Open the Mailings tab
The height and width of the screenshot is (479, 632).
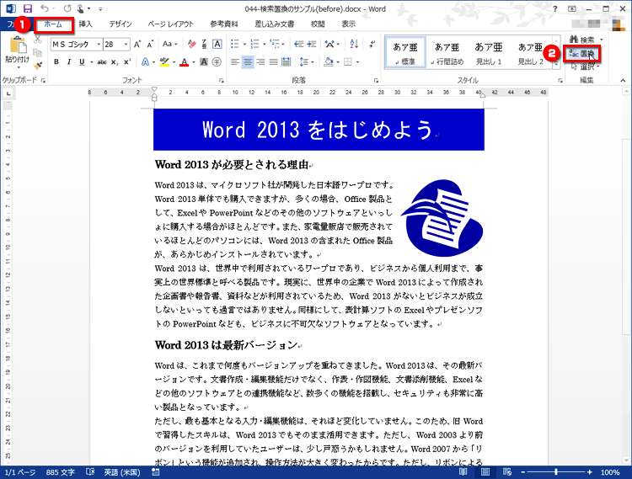275,24
